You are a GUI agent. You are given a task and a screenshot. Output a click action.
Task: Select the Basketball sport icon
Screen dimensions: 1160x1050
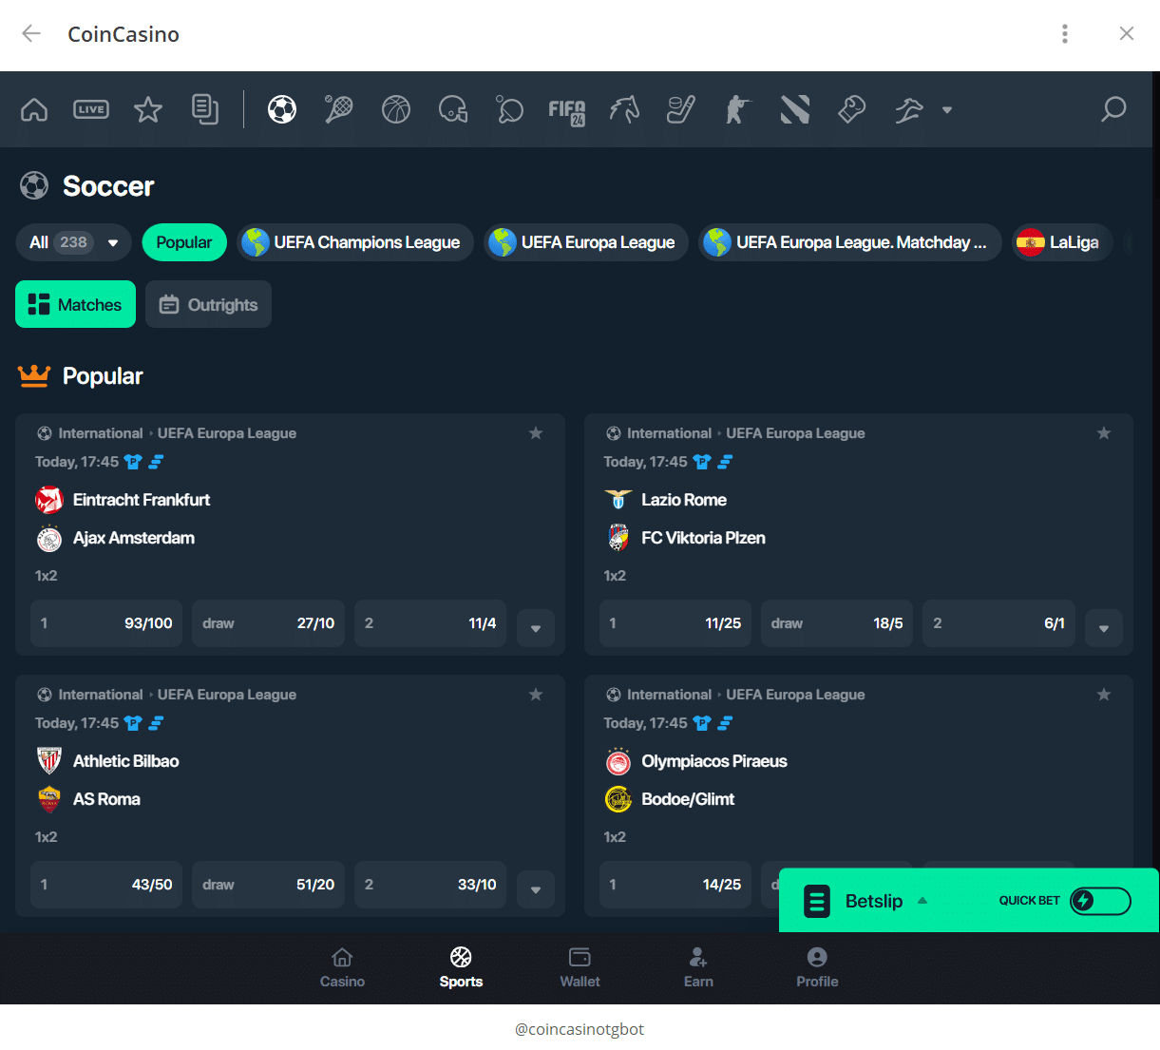point(396,110)
